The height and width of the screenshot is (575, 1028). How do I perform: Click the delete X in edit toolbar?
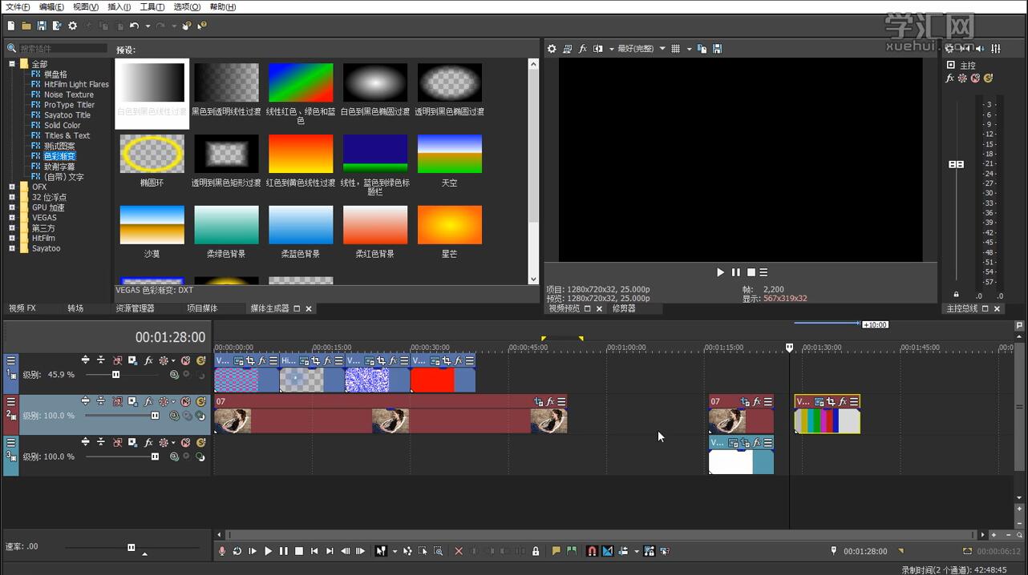coord(459,551)
